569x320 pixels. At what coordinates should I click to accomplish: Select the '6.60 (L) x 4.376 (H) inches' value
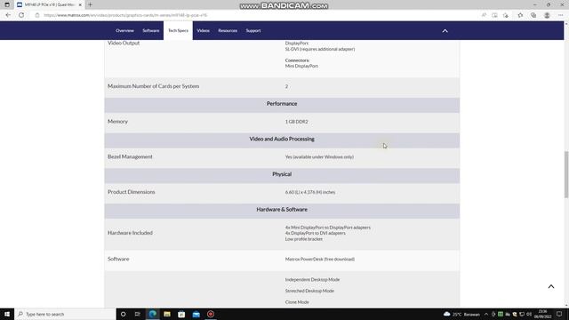click(310, 192)
